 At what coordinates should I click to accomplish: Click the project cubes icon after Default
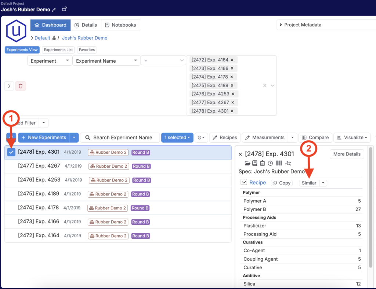click(54, 38)
